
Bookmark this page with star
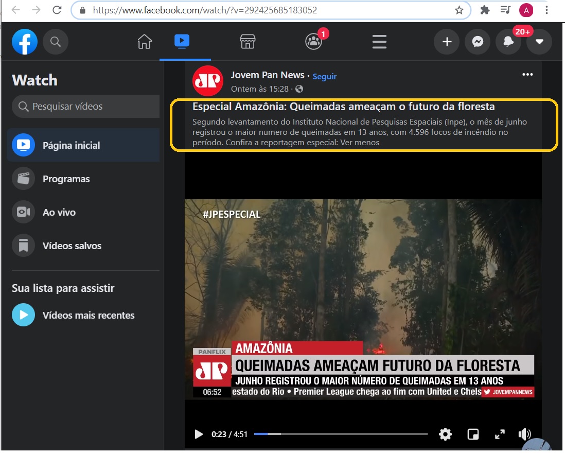tap(459, 10)
